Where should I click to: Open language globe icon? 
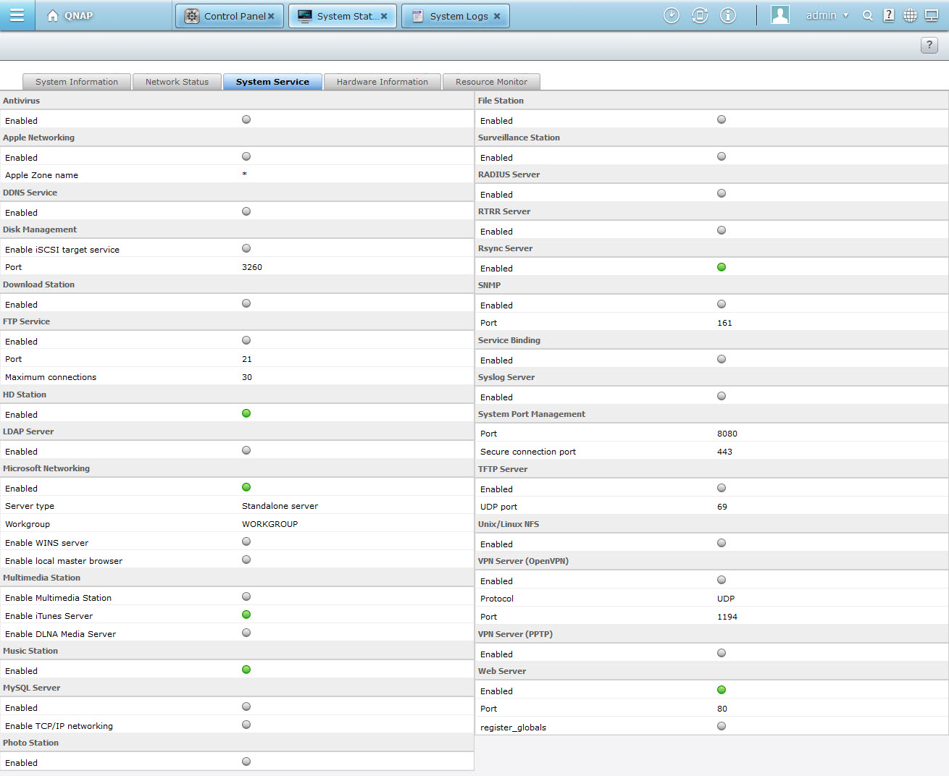pos(910,15)
